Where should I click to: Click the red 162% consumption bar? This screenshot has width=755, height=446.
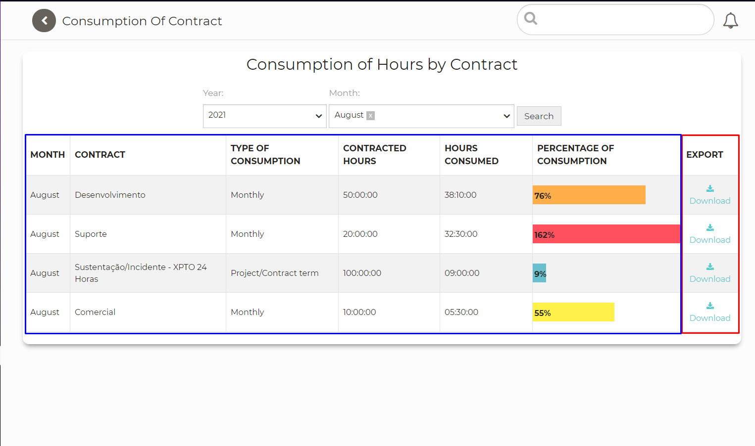606,234
